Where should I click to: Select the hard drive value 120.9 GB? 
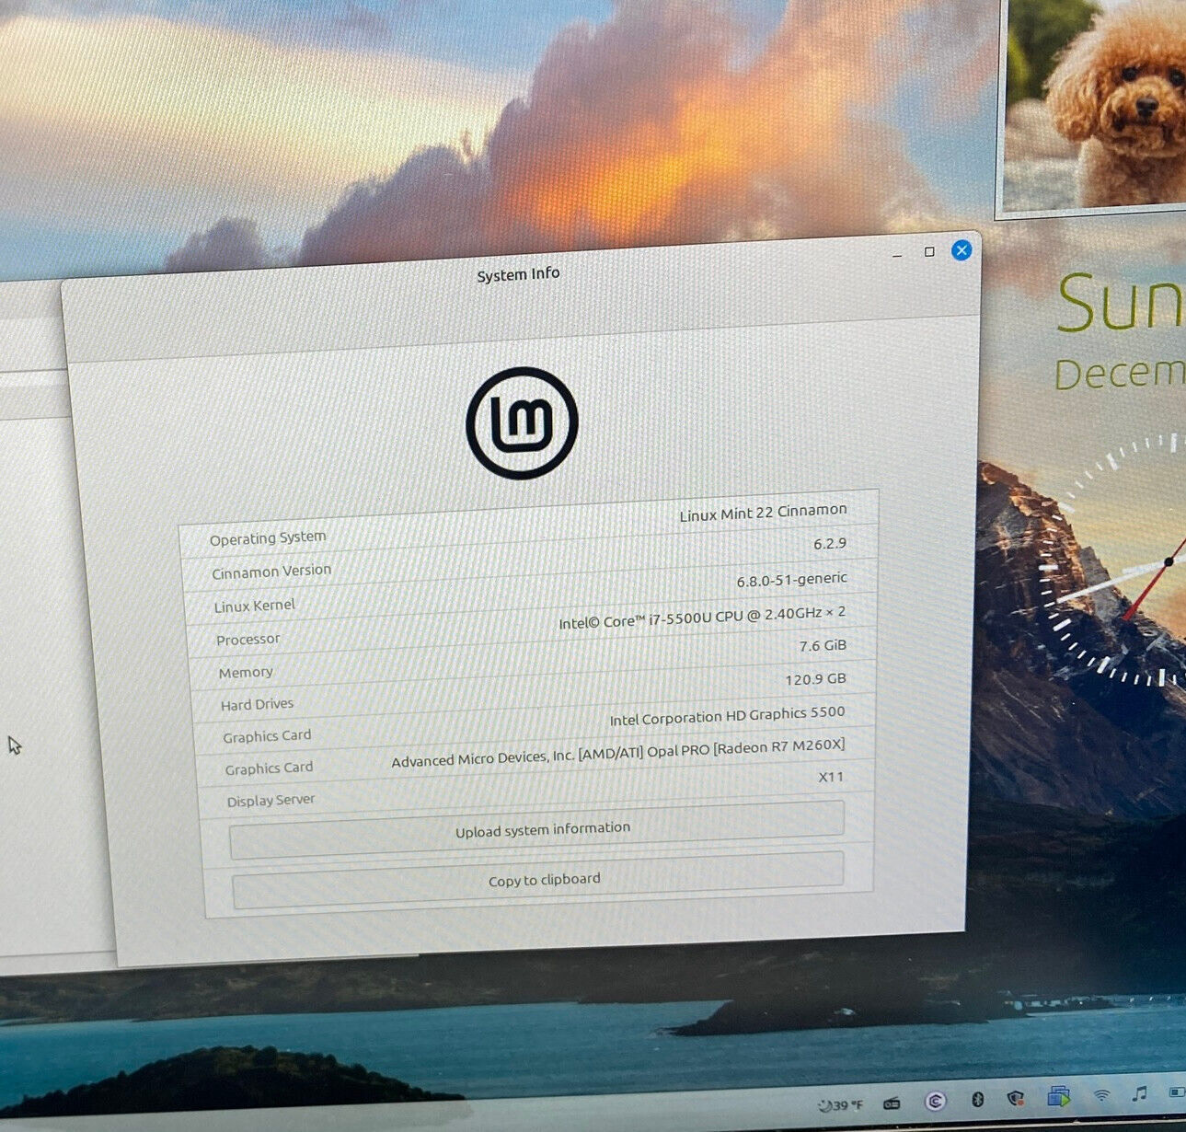click(x=815, y=679)
